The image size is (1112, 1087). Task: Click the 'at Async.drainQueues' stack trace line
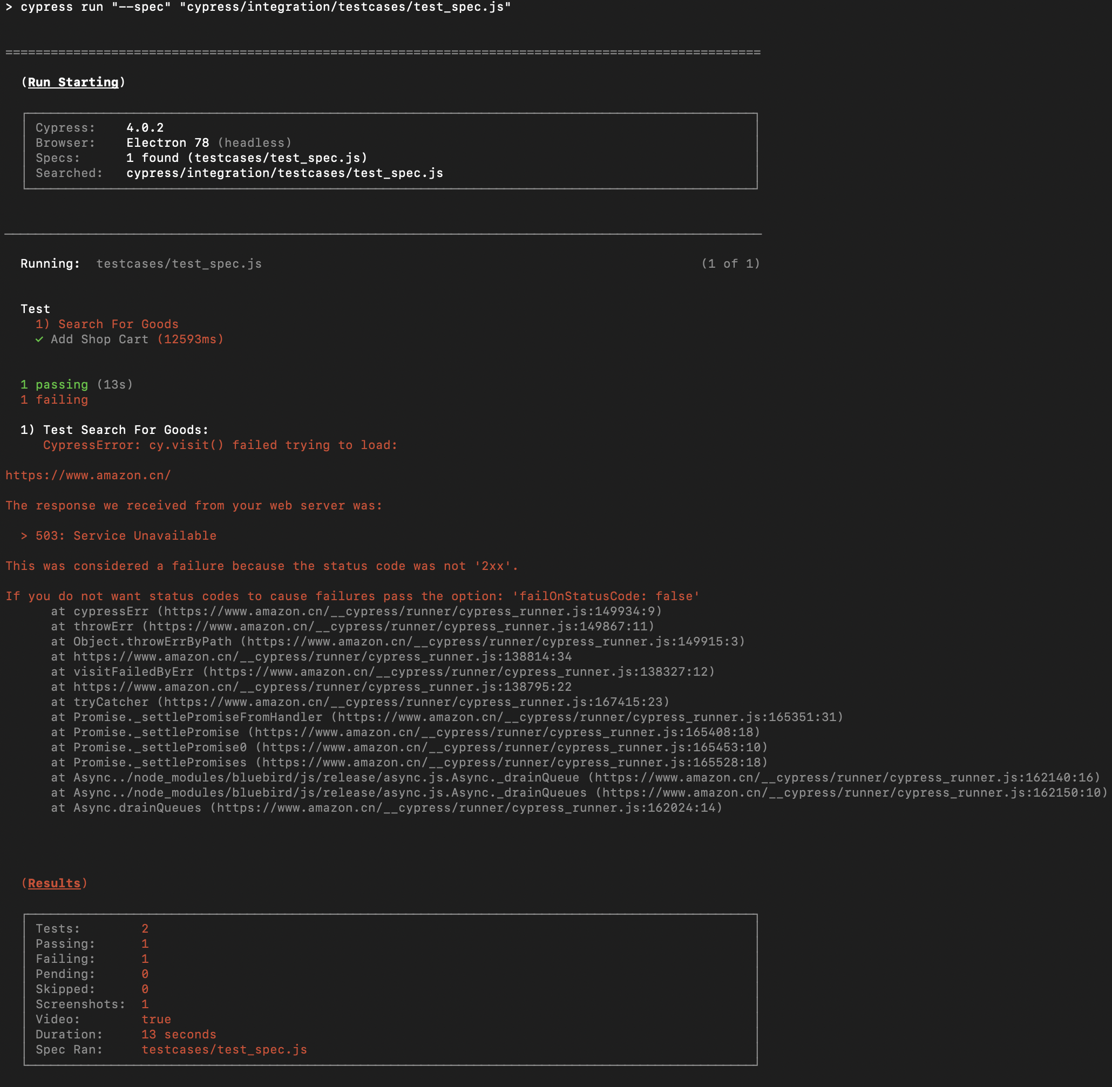point(386,808)
